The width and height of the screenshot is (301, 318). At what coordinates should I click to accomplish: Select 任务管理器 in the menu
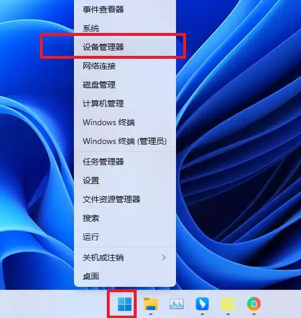125,162
